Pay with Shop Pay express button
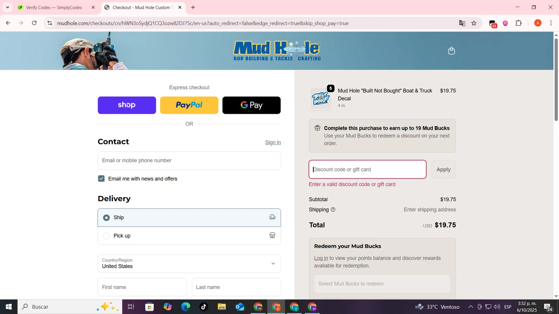 (x=127, y=105)
